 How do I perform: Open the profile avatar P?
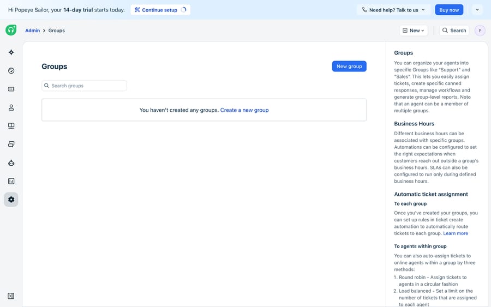click(x=480, y=31)
